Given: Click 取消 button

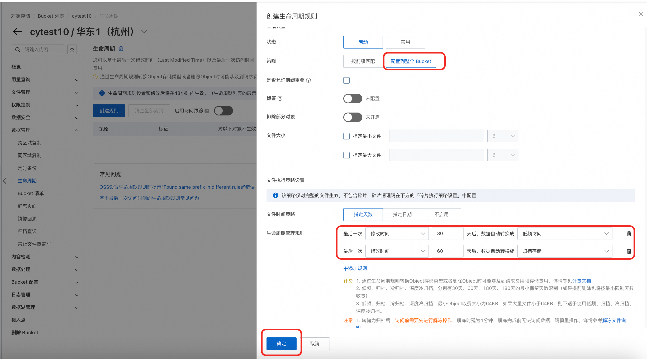Looking at the screenshot, I should coord(315,344).
